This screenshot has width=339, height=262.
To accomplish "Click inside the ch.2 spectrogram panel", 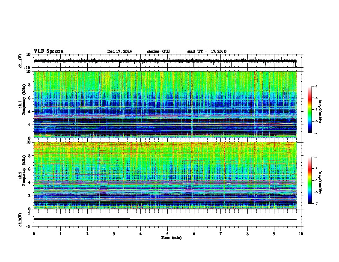I will tap(165, 176).
